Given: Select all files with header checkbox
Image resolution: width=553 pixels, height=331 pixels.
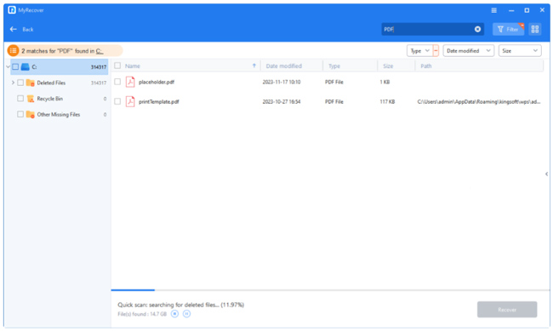Looking at the screenshot, I should 117,66.
